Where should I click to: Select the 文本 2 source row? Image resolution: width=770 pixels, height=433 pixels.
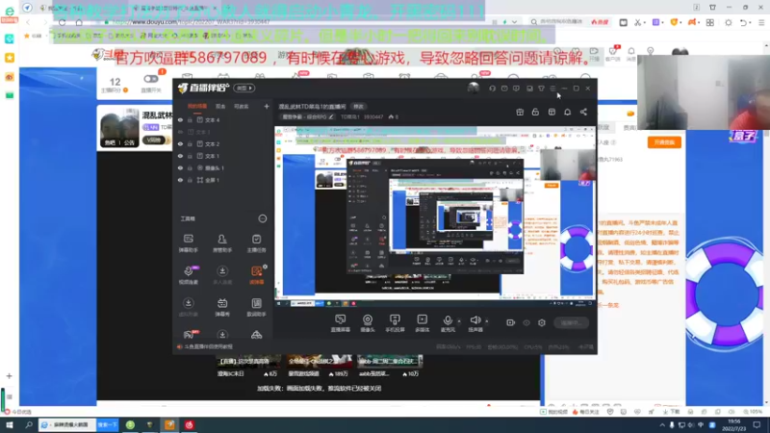[x=223, y=143]
